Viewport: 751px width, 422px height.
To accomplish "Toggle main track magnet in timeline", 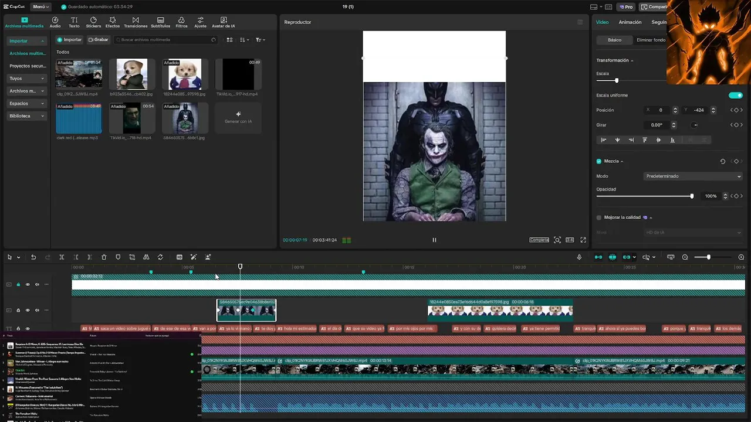I will pos(598,257).
